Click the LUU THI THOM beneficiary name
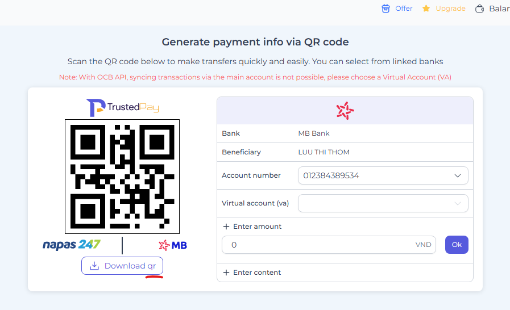510x310 pixels. click(x=324, y=152)
